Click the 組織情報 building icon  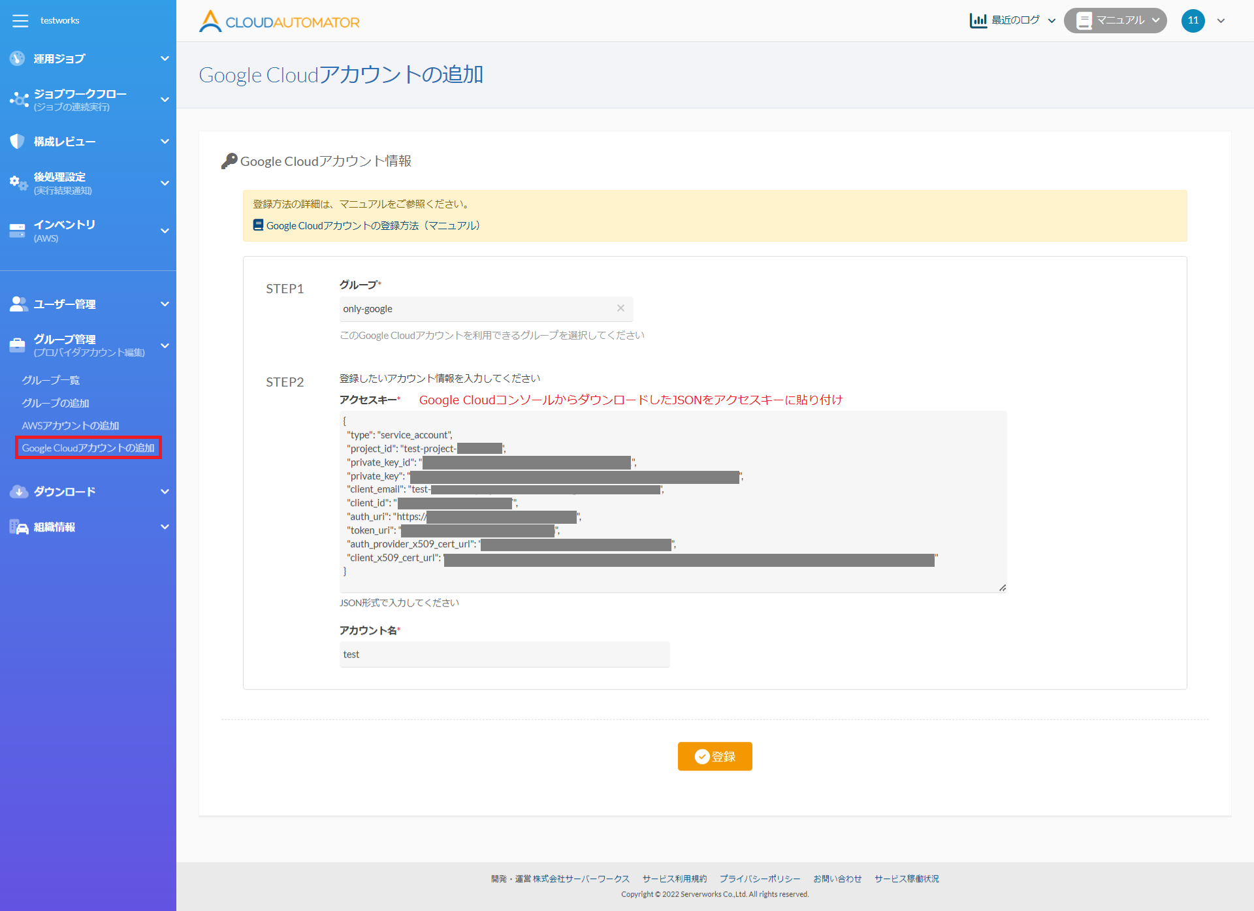(18, 527)
